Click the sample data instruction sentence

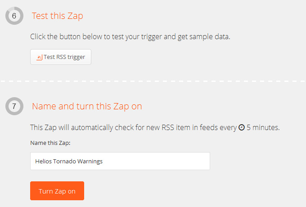click(x=130, y=37)
